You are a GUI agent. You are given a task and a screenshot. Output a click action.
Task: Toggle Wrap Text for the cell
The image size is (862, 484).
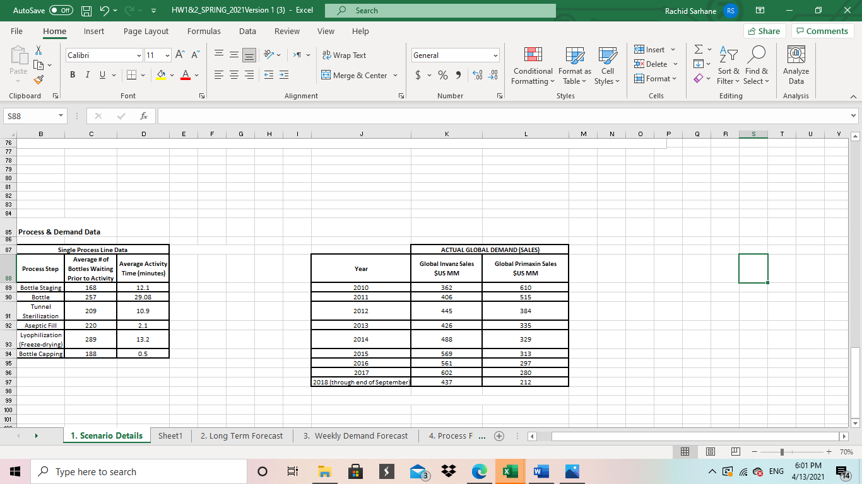tap(344, 55)
